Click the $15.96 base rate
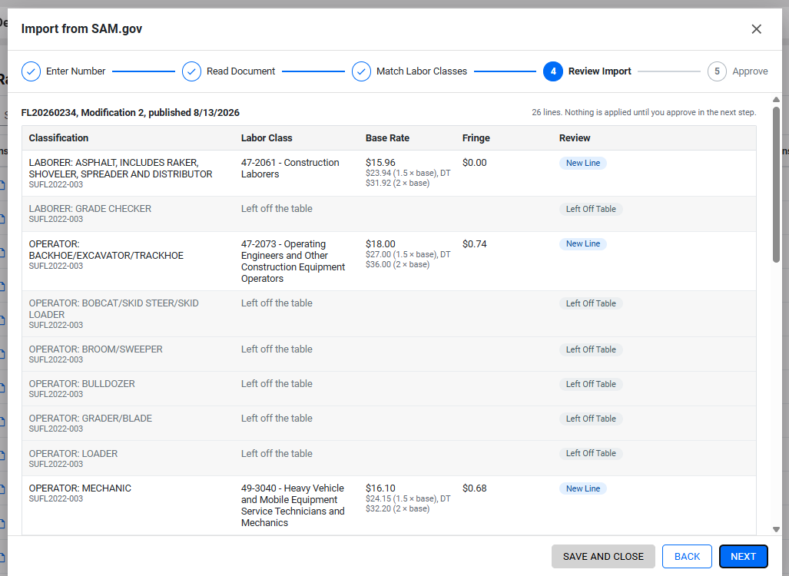 tap(380, 163)
